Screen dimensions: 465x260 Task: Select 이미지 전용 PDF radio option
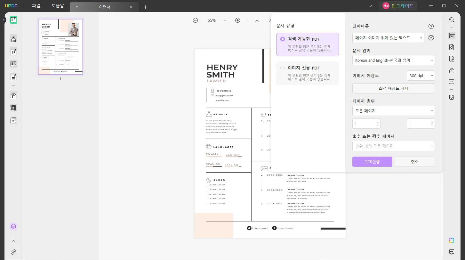tap(308, 73)
